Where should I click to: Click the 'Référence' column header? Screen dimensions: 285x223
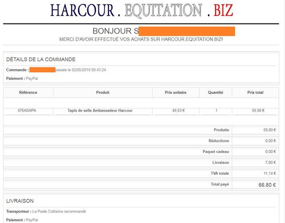28,92
